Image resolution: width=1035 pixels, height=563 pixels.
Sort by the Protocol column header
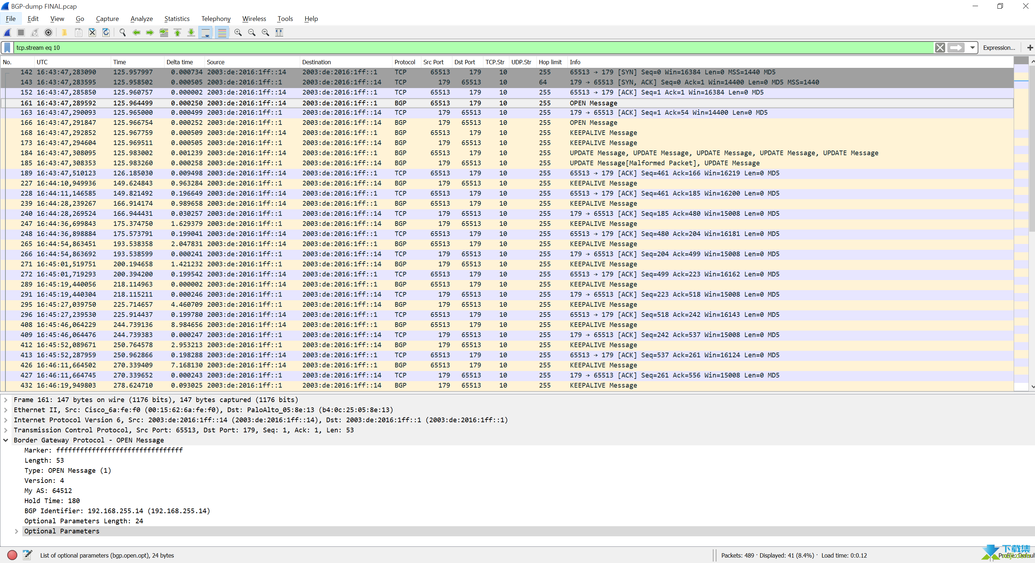(x=406, y=62)
